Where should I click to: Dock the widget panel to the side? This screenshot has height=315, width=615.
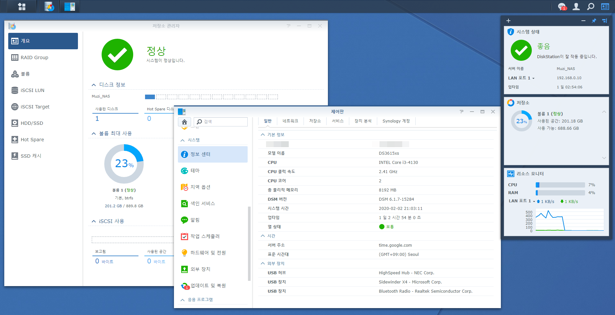coord(604,21)
